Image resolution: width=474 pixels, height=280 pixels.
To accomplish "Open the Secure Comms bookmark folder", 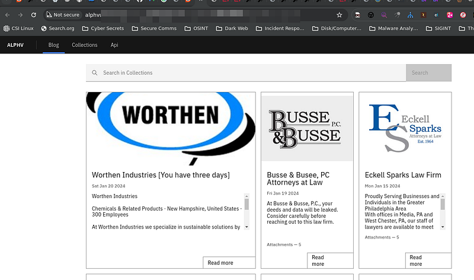I will [154, 28].
